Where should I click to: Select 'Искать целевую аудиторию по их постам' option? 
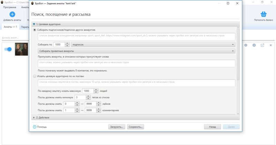(34, 76)
